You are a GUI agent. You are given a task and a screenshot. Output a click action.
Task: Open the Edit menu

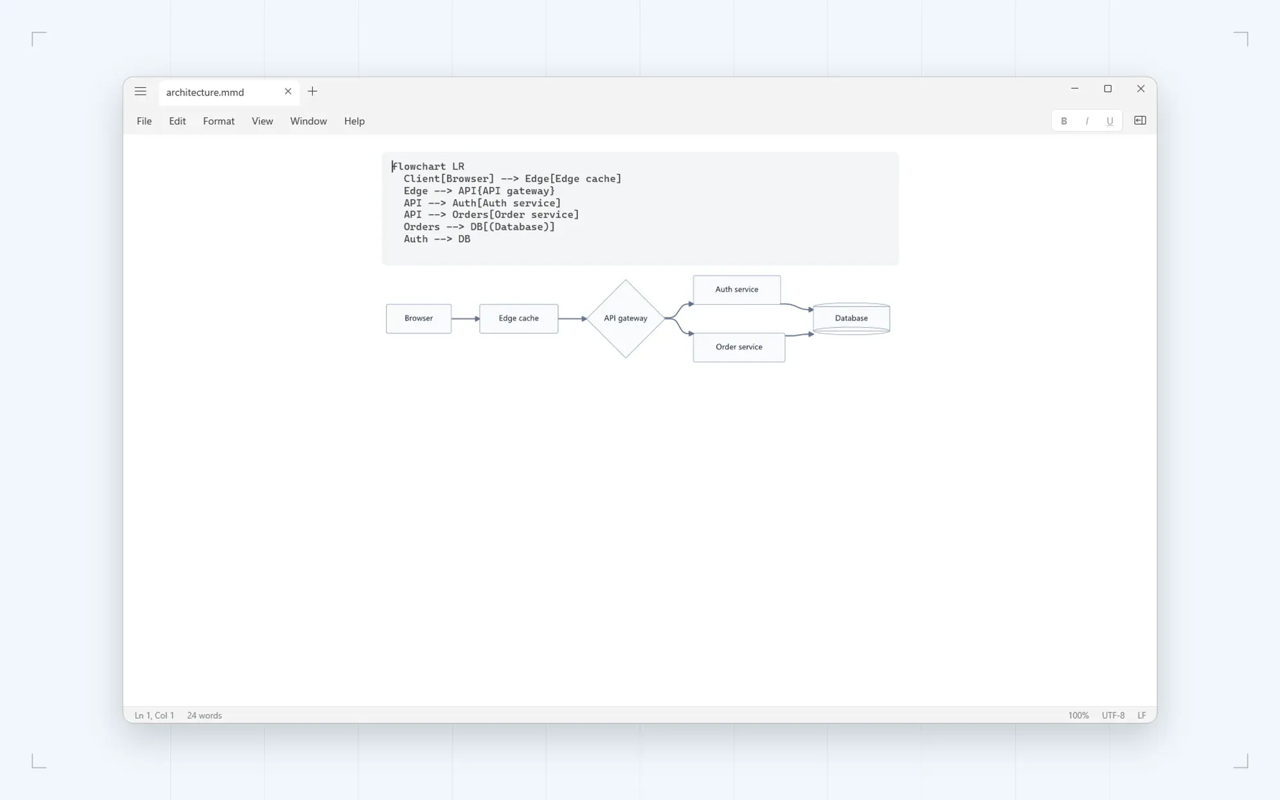177,121
